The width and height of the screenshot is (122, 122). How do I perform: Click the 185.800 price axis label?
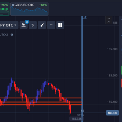click(112, 49)
